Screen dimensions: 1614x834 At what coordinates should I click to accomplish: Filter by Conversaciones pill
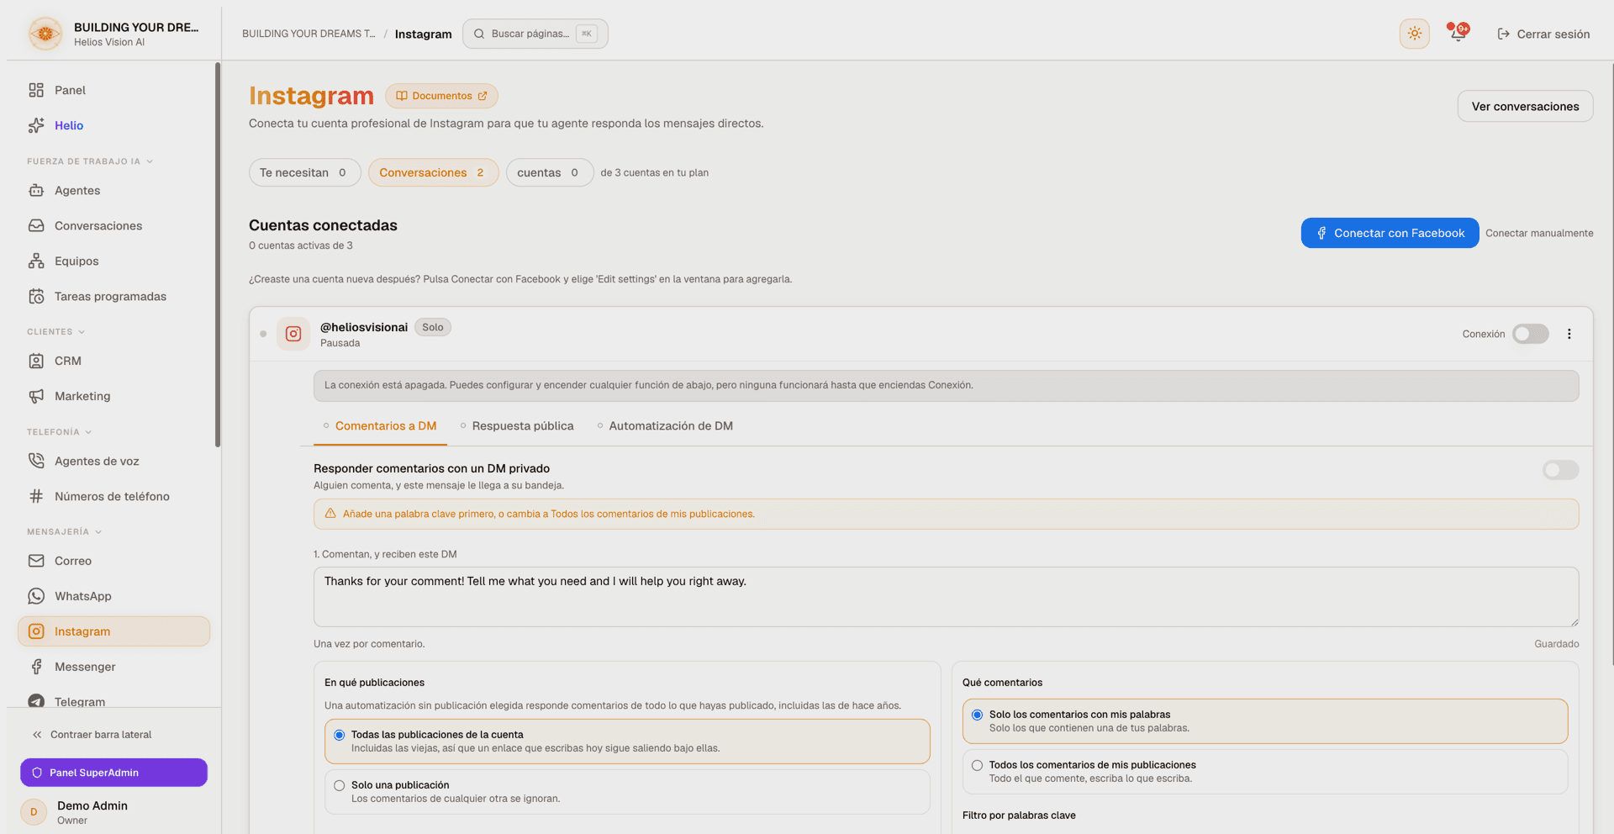[x=434, y=172]
